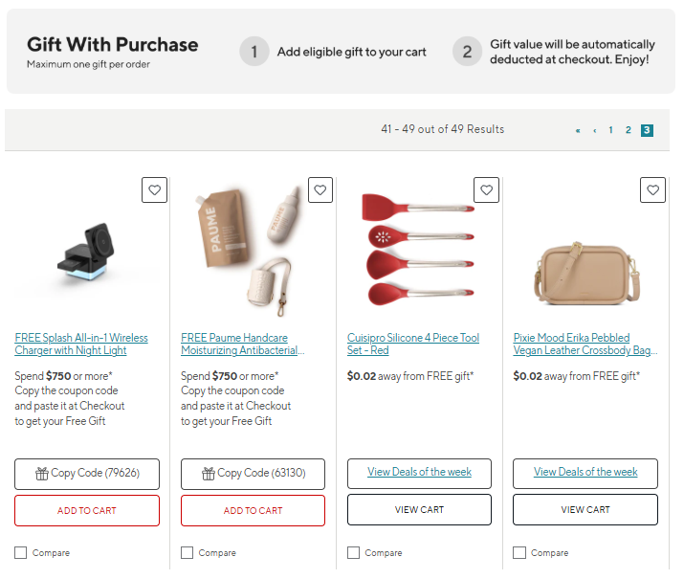Copy gift code 79626
The width and height of the screenshot is (684, 579).
point(87,473)
